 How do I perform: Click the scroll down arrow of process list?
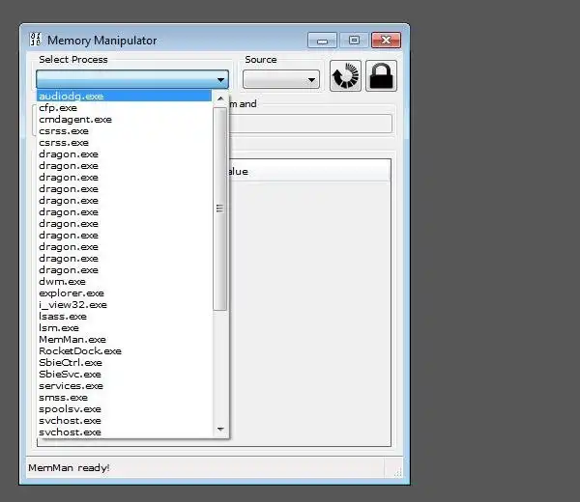220,429
